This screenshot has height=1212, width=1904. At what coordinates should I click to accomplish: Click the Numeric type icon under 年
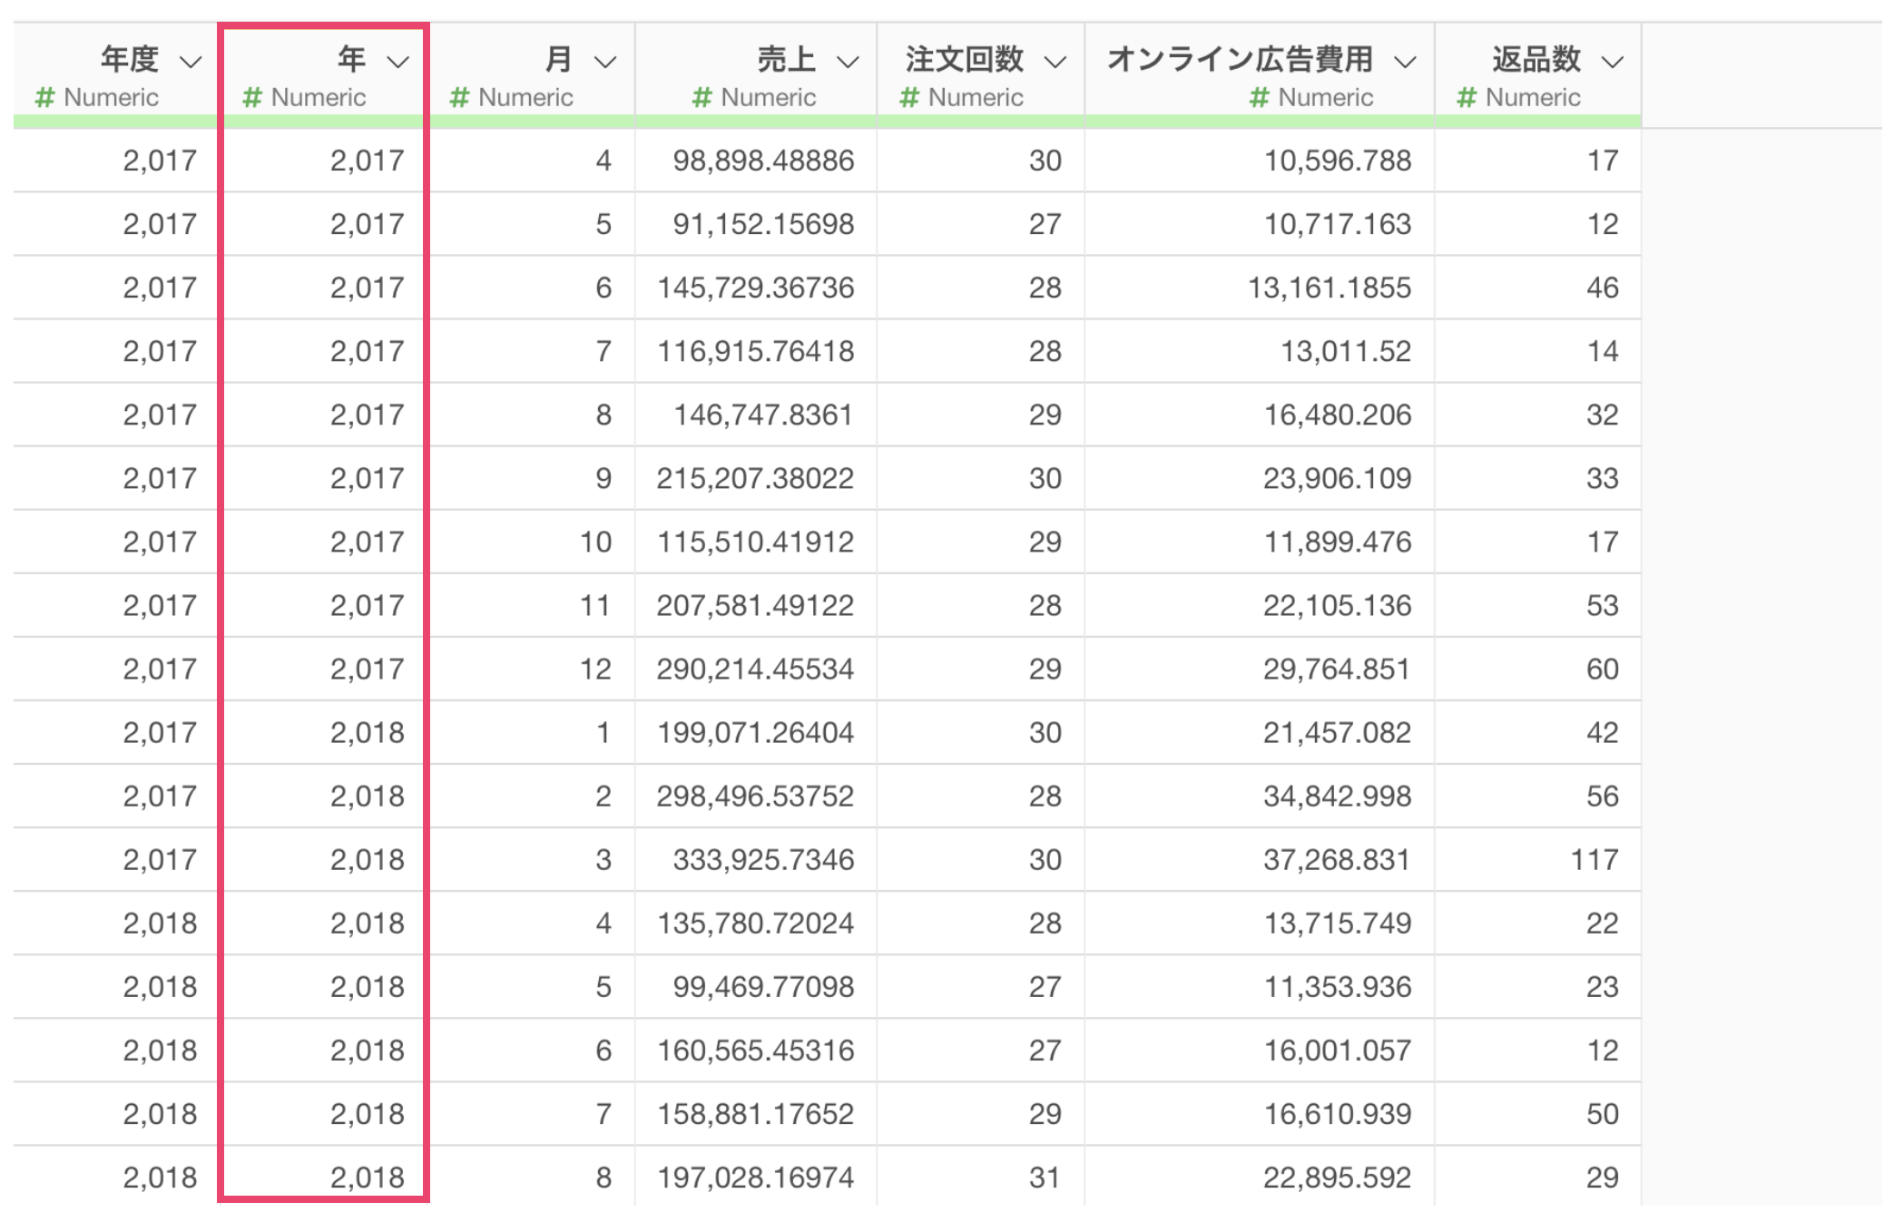[x=252, y=97]
